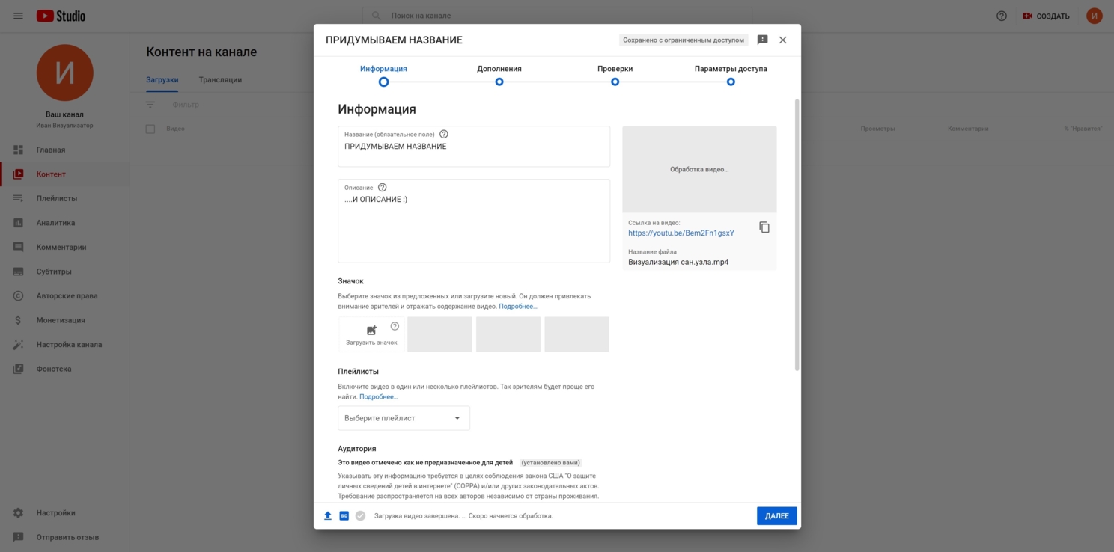Click the video preview processing area
The width and height of the screenshot is (1114, 552).
pos(699,169)
